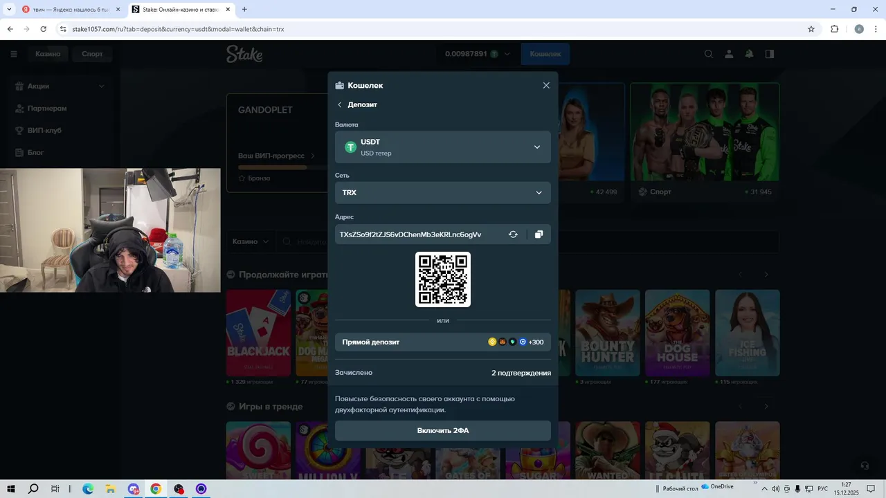Switch to the твич — Яндекс browser tab
886x498 pixels.
pos(70,10)
